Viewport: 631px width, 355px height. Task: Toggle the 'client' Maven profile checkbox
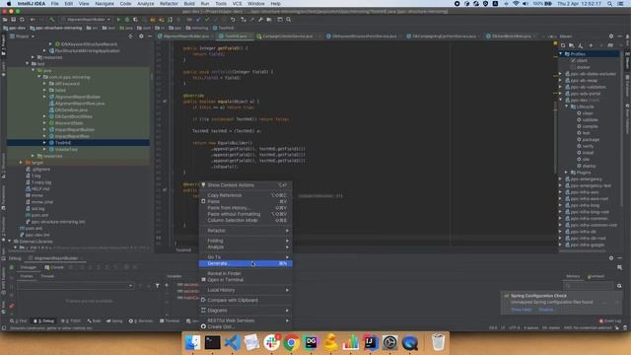click(573, 60)
